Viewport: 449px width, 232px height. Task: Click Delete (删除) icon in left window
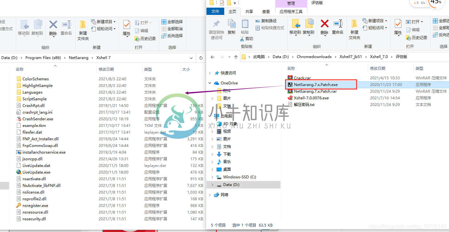pos(53,25)
